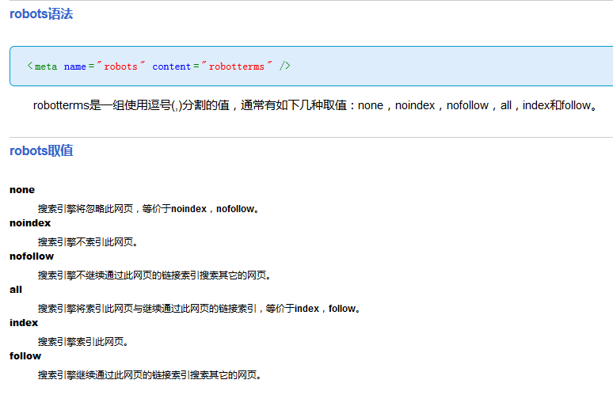Image resolution: width=613 pixels, height=395 pixels.
Task: Click the bold term 'all'
Action: pos(16,290)
